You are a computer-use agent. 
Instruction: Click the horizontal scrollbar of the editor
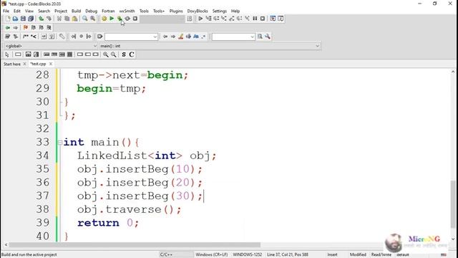[x=135, y=244]
